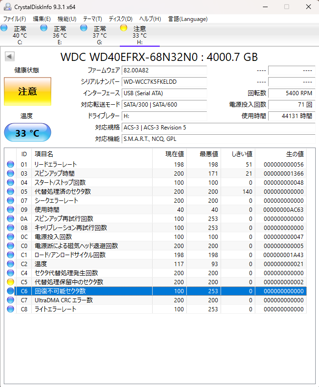
Task: Click the power on count field 71 回
Action: pyautogui.click(x=291, y=105)
